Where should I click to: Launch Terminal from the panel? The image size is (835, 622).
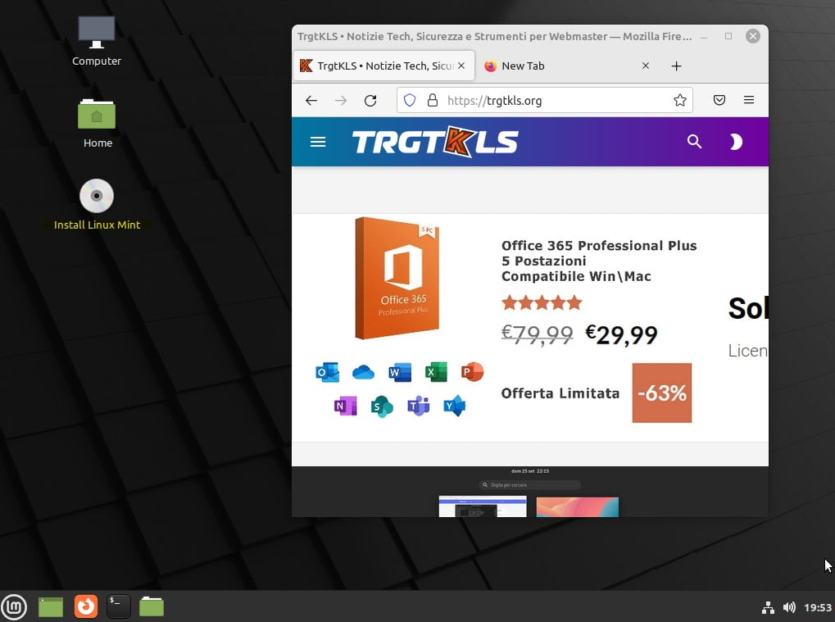tap(118, 606)
